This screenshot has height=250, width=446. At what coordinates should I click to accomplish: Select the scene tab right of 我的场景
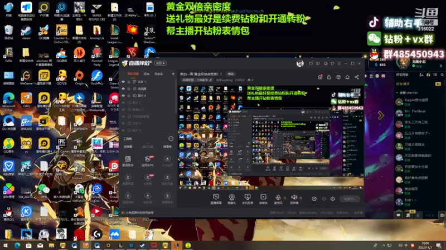[147, 74]
